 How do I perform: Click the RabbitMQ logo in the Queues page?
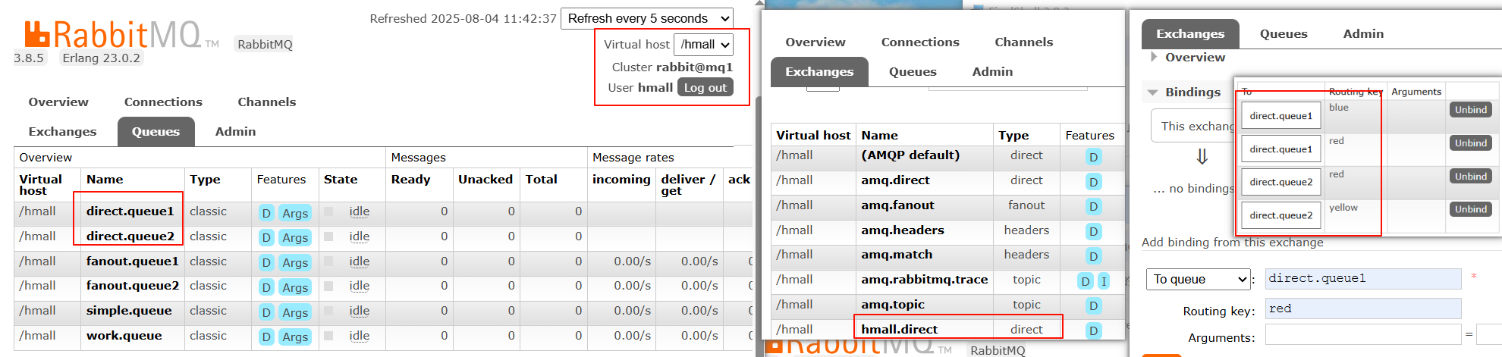121,34
